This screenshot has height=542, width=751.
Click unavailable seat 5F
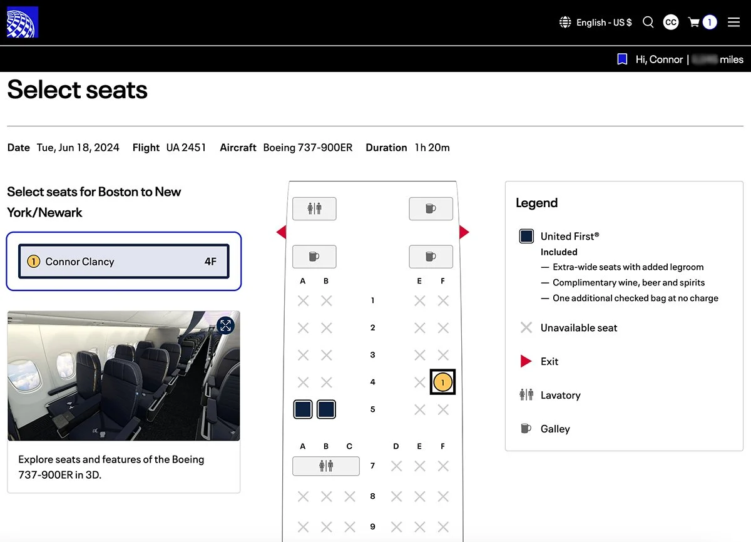443,409
